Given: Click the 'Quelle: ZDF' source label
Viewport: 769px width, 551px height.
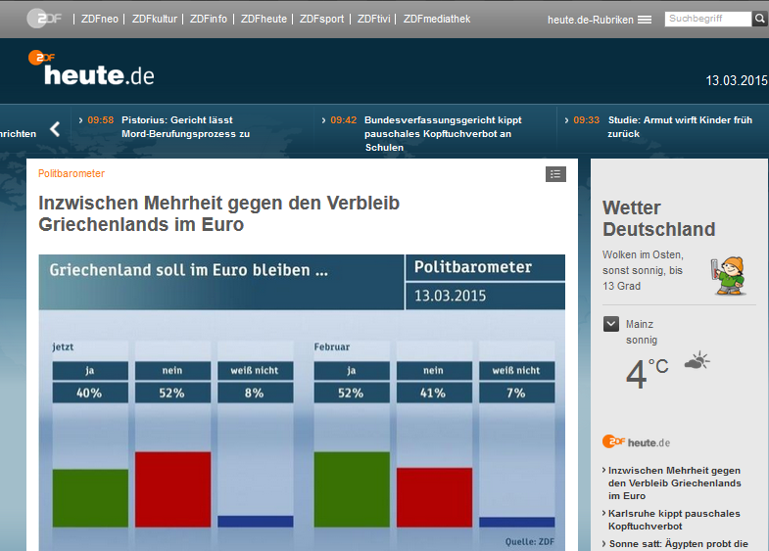Looking at the screenshot, I should 530,541.
